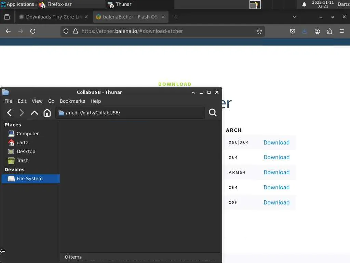Viewport: 350px width, 263px height.
Task: Open Thunar View menu
Action: coord(37,101)
